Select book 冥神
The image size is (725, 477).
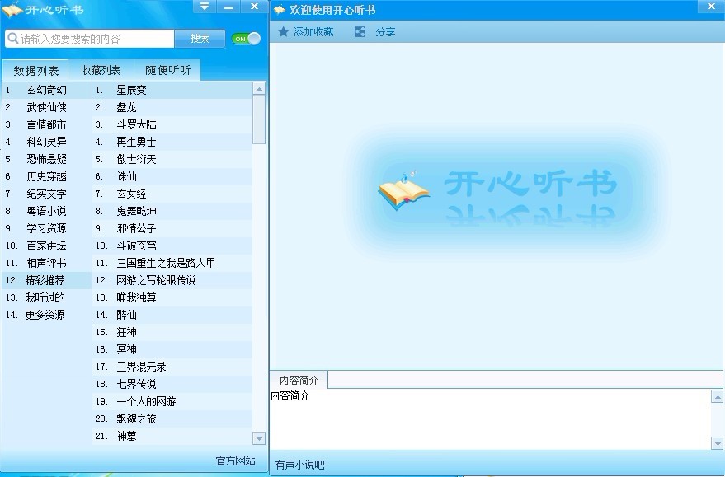tap(172, 349)
